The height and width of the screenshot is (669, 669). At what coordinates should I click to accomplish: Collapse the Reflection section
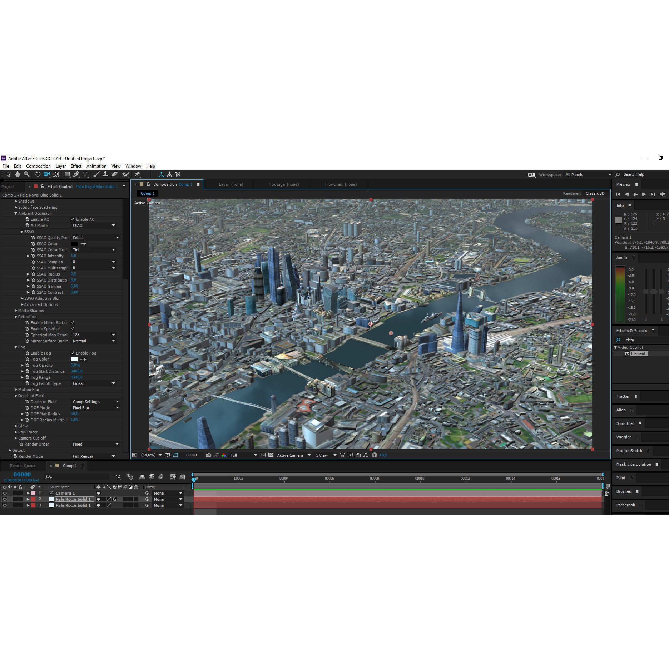(x=16, y=317)
